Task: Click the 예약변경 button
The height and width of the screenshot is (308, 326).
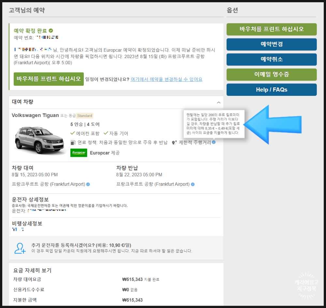Action: pos(272,44)
